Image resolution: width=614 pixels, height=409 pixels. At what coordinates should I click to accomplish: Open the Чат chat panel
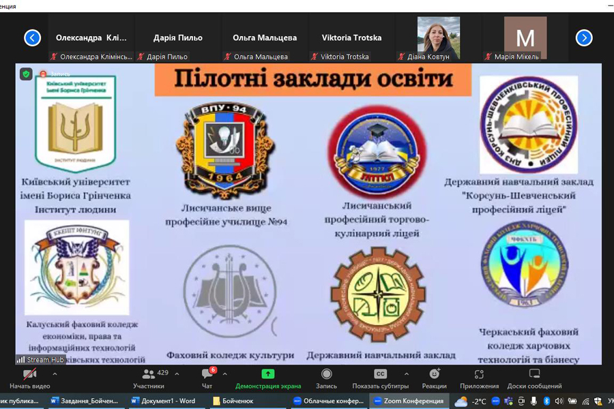coord(207,378)
